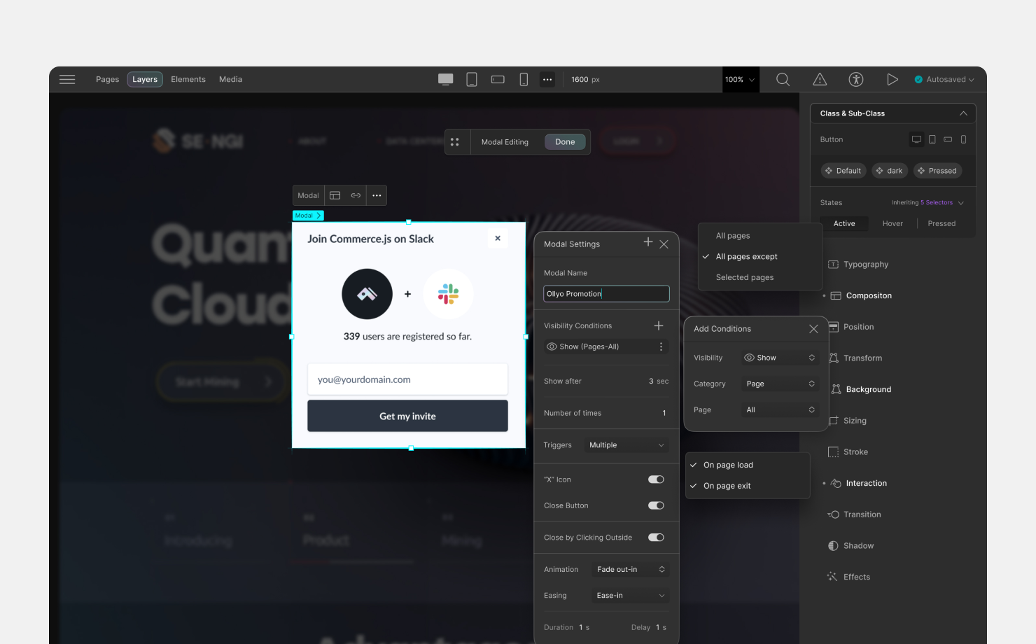Image resolution: width=1036 pixels, height=644 pixels.
Task: Open the Autosaved dropdown
Action: pyautogui.click(x=944, y=79)
